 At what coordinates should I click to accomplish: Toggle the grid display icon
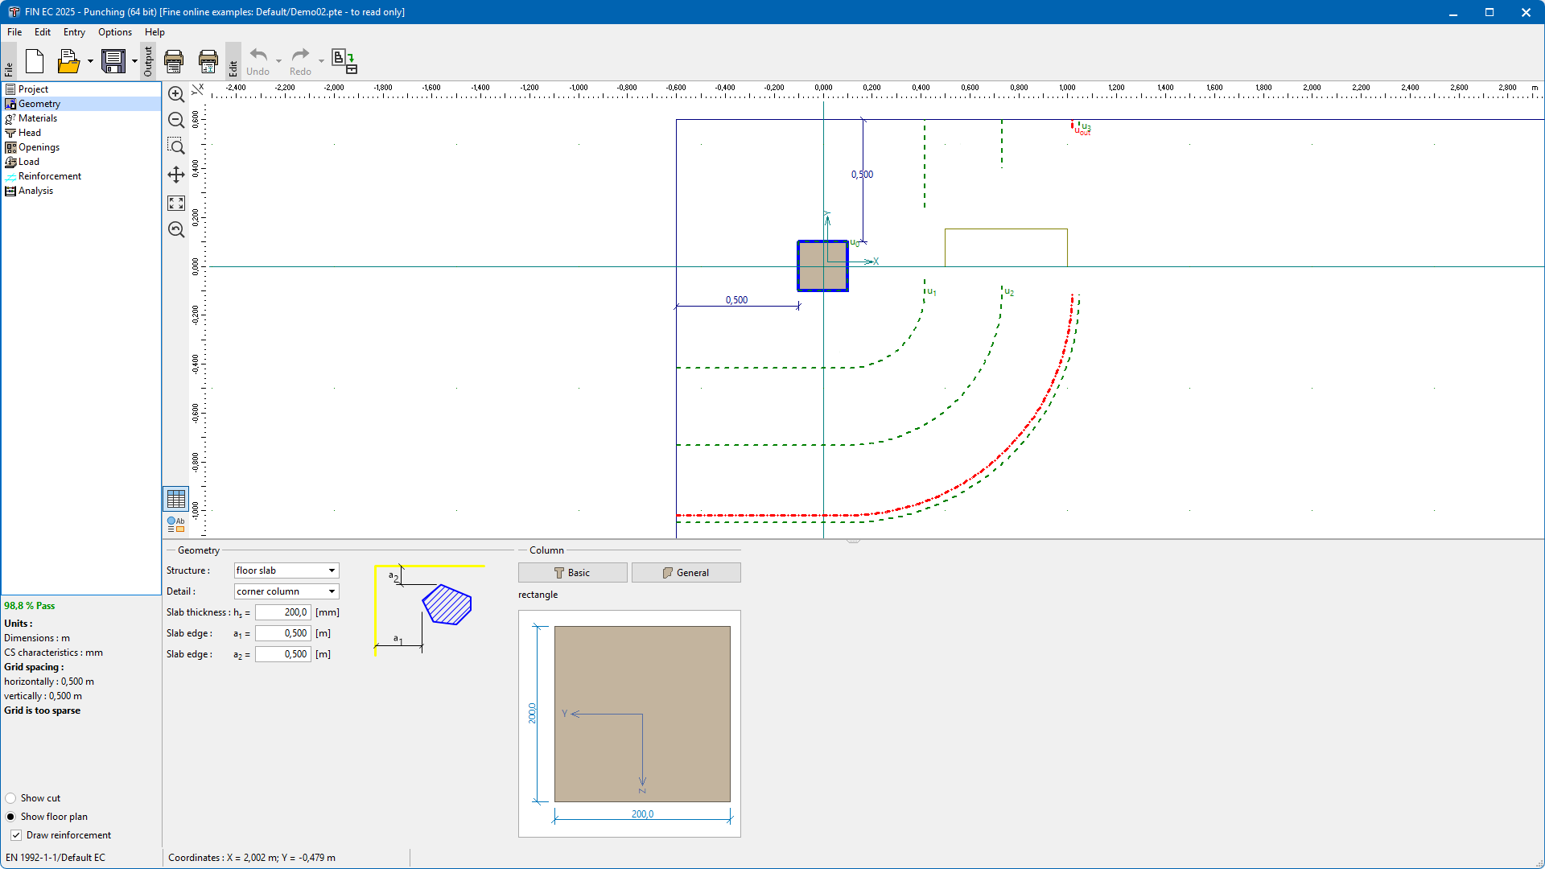(x=176, y=499)
